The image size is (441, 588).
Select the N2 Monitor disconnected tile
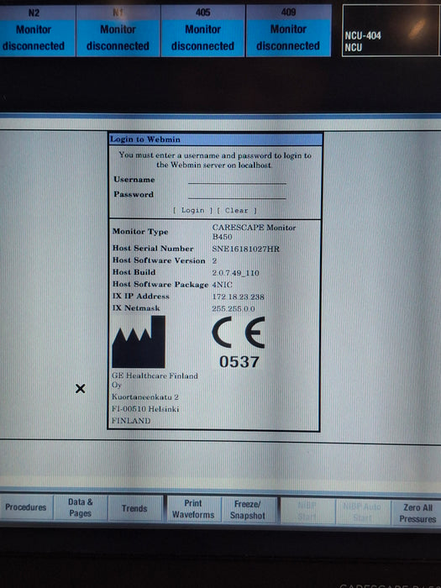[x=37, y=31]
